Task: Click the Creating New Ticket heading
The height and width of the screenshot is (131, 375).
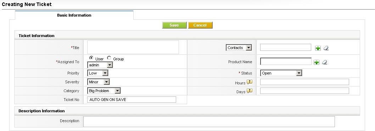Action: [x=27, y=4]
